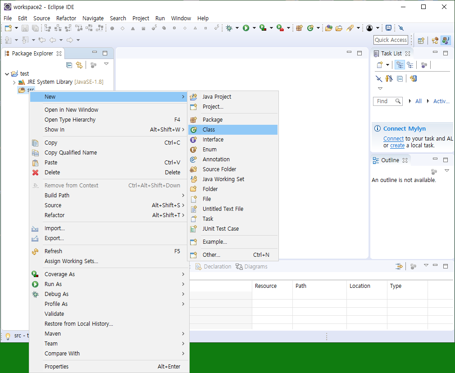Click Java Project in the submenu
Viewport: 455px width, 373px height.
(233, 97)
